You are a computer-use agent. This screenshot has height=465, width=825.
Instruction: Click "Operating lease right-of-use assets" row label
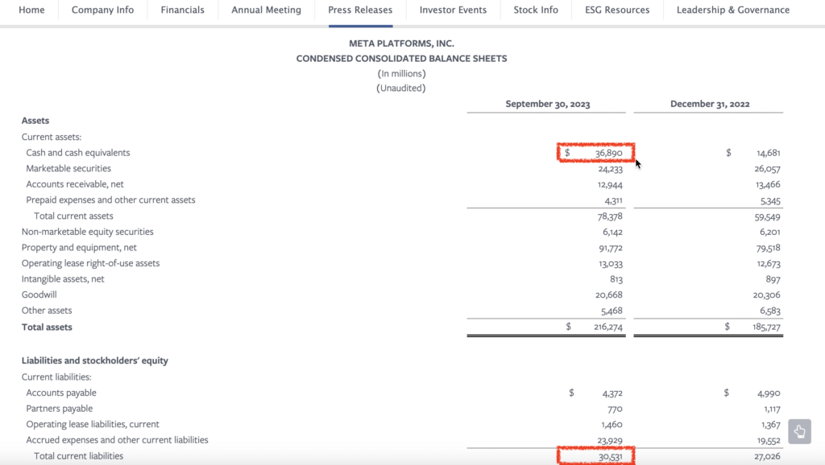[90, 263]
